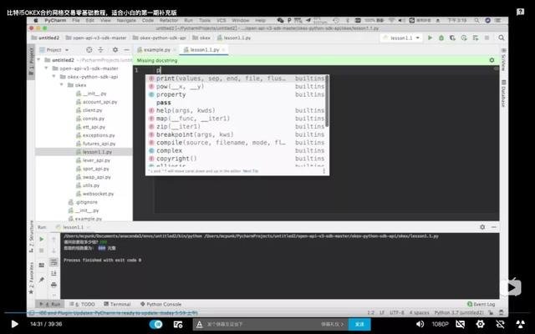Viewport: 535px width, 334px height.
Task: Enter fullscreen with the rightmost player icon
Action: 520,324
